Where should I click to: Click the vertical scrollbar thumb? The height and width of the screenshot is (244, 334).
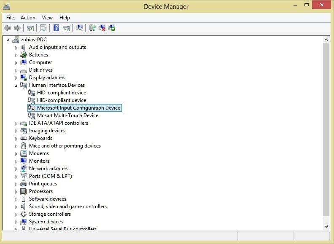(x=326, y=130)
